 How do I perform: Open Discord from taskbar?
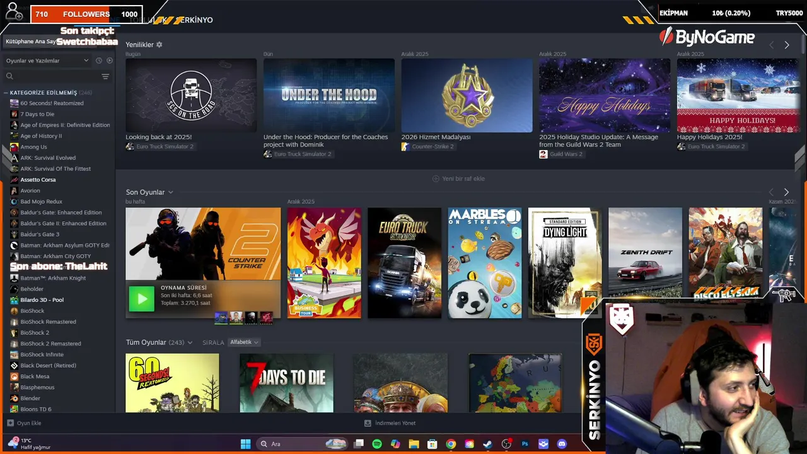click(562, 444)
